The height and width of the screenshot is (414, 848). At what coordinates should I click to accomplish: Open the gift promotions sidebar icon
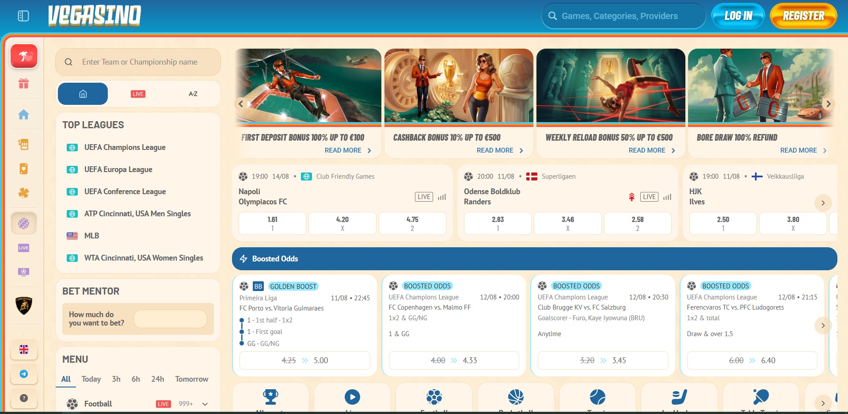click(24, 83)
